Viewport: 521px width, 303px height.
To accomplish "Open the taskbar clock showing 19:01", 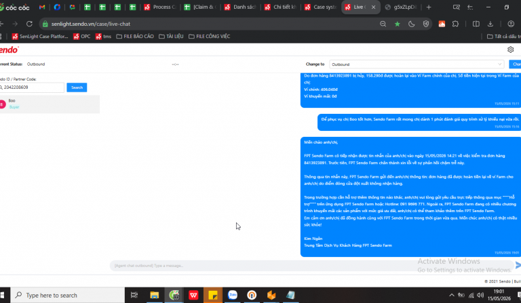I will 499,295.
